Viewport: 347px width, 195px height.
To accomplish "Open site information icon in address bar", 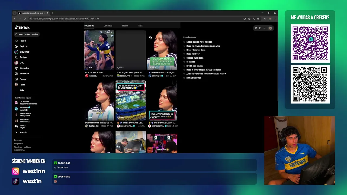I will pos(31,19).
